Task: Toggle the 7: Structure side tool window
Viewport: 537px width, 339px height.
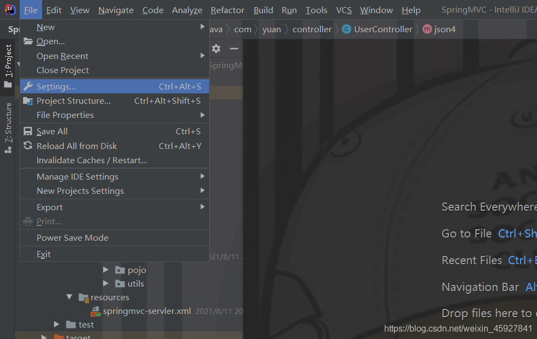Action: click(x=8, y=128)
